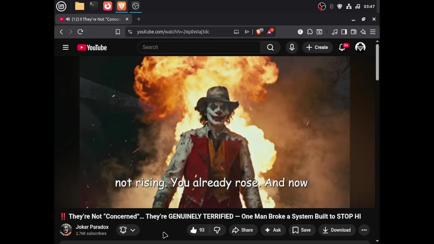Click the OBS recording tray icon
The width and height of the screenshot is (434, 244).
322,6
